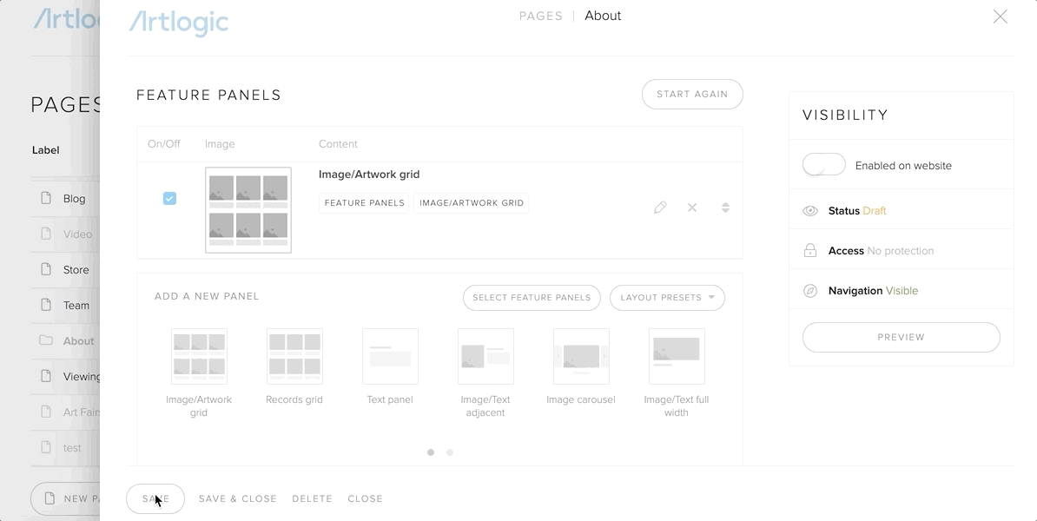Add a Text panel
The width and height of the screenshot is (1037, 521).
tap(390, 356)
